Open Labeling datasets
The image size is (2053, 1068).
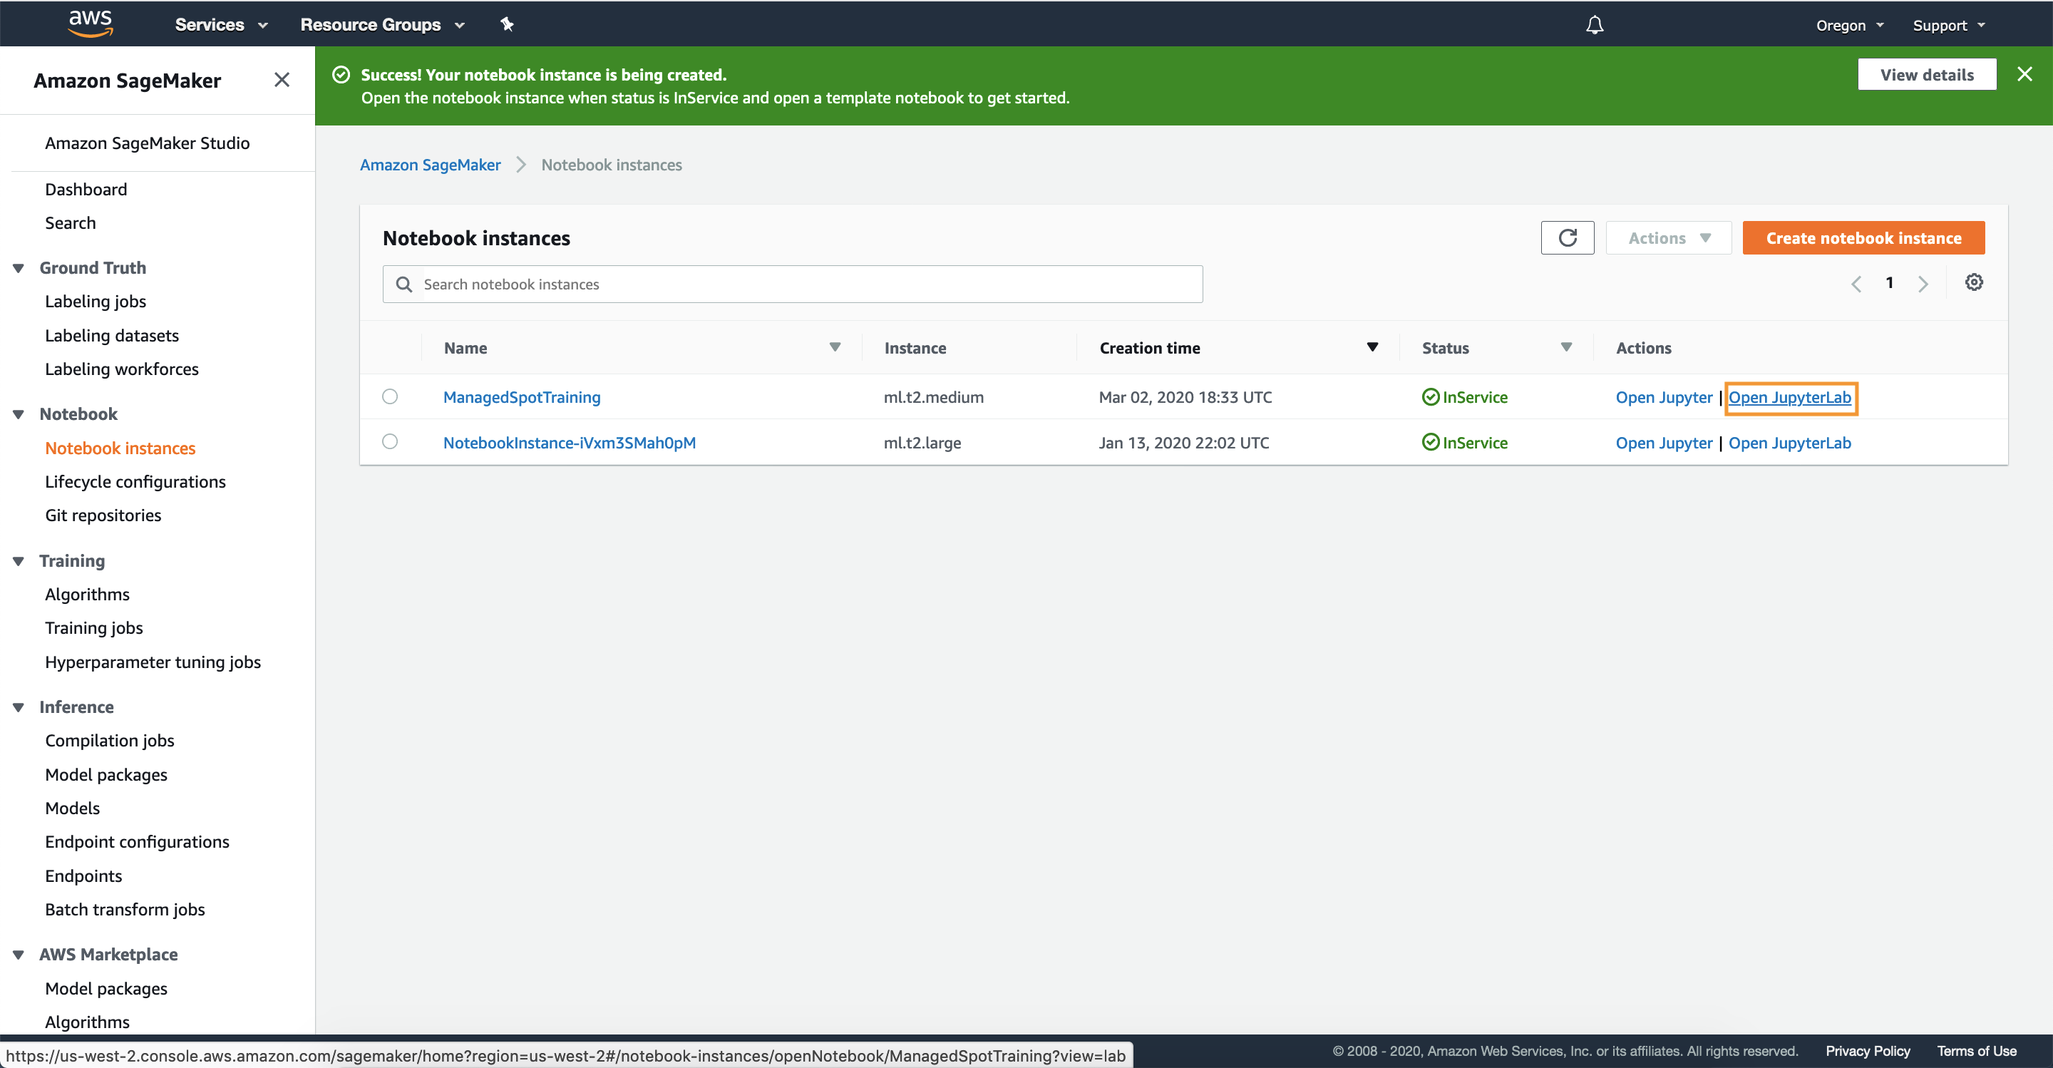pyautogui.click(x=112, y=336)
